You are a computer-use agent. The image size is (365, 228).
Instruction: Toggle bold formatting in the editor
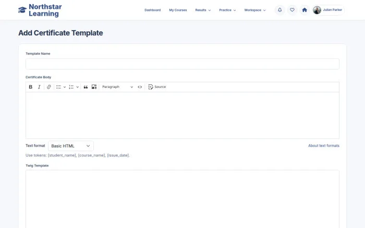pyautogui.click(x=30, y=87)
